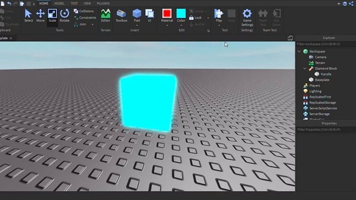Open the Lock dropdown arrow
Screen dimensions: 356x200
click(x=208, y=18)
